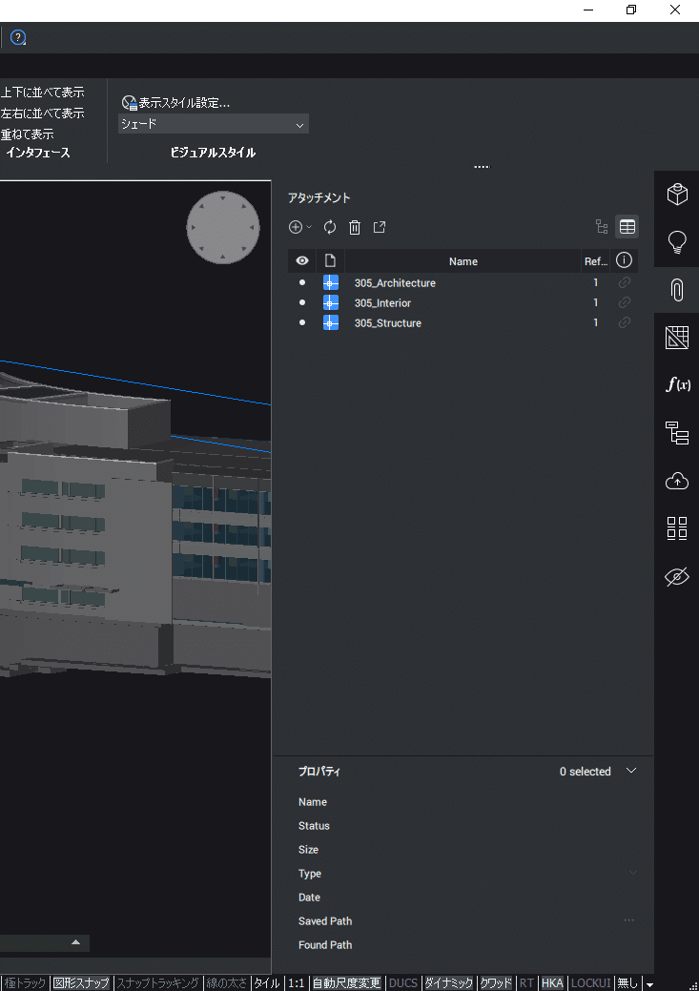Open status bar options down arrow
This screenshot has height=991, width=699.
649,984
